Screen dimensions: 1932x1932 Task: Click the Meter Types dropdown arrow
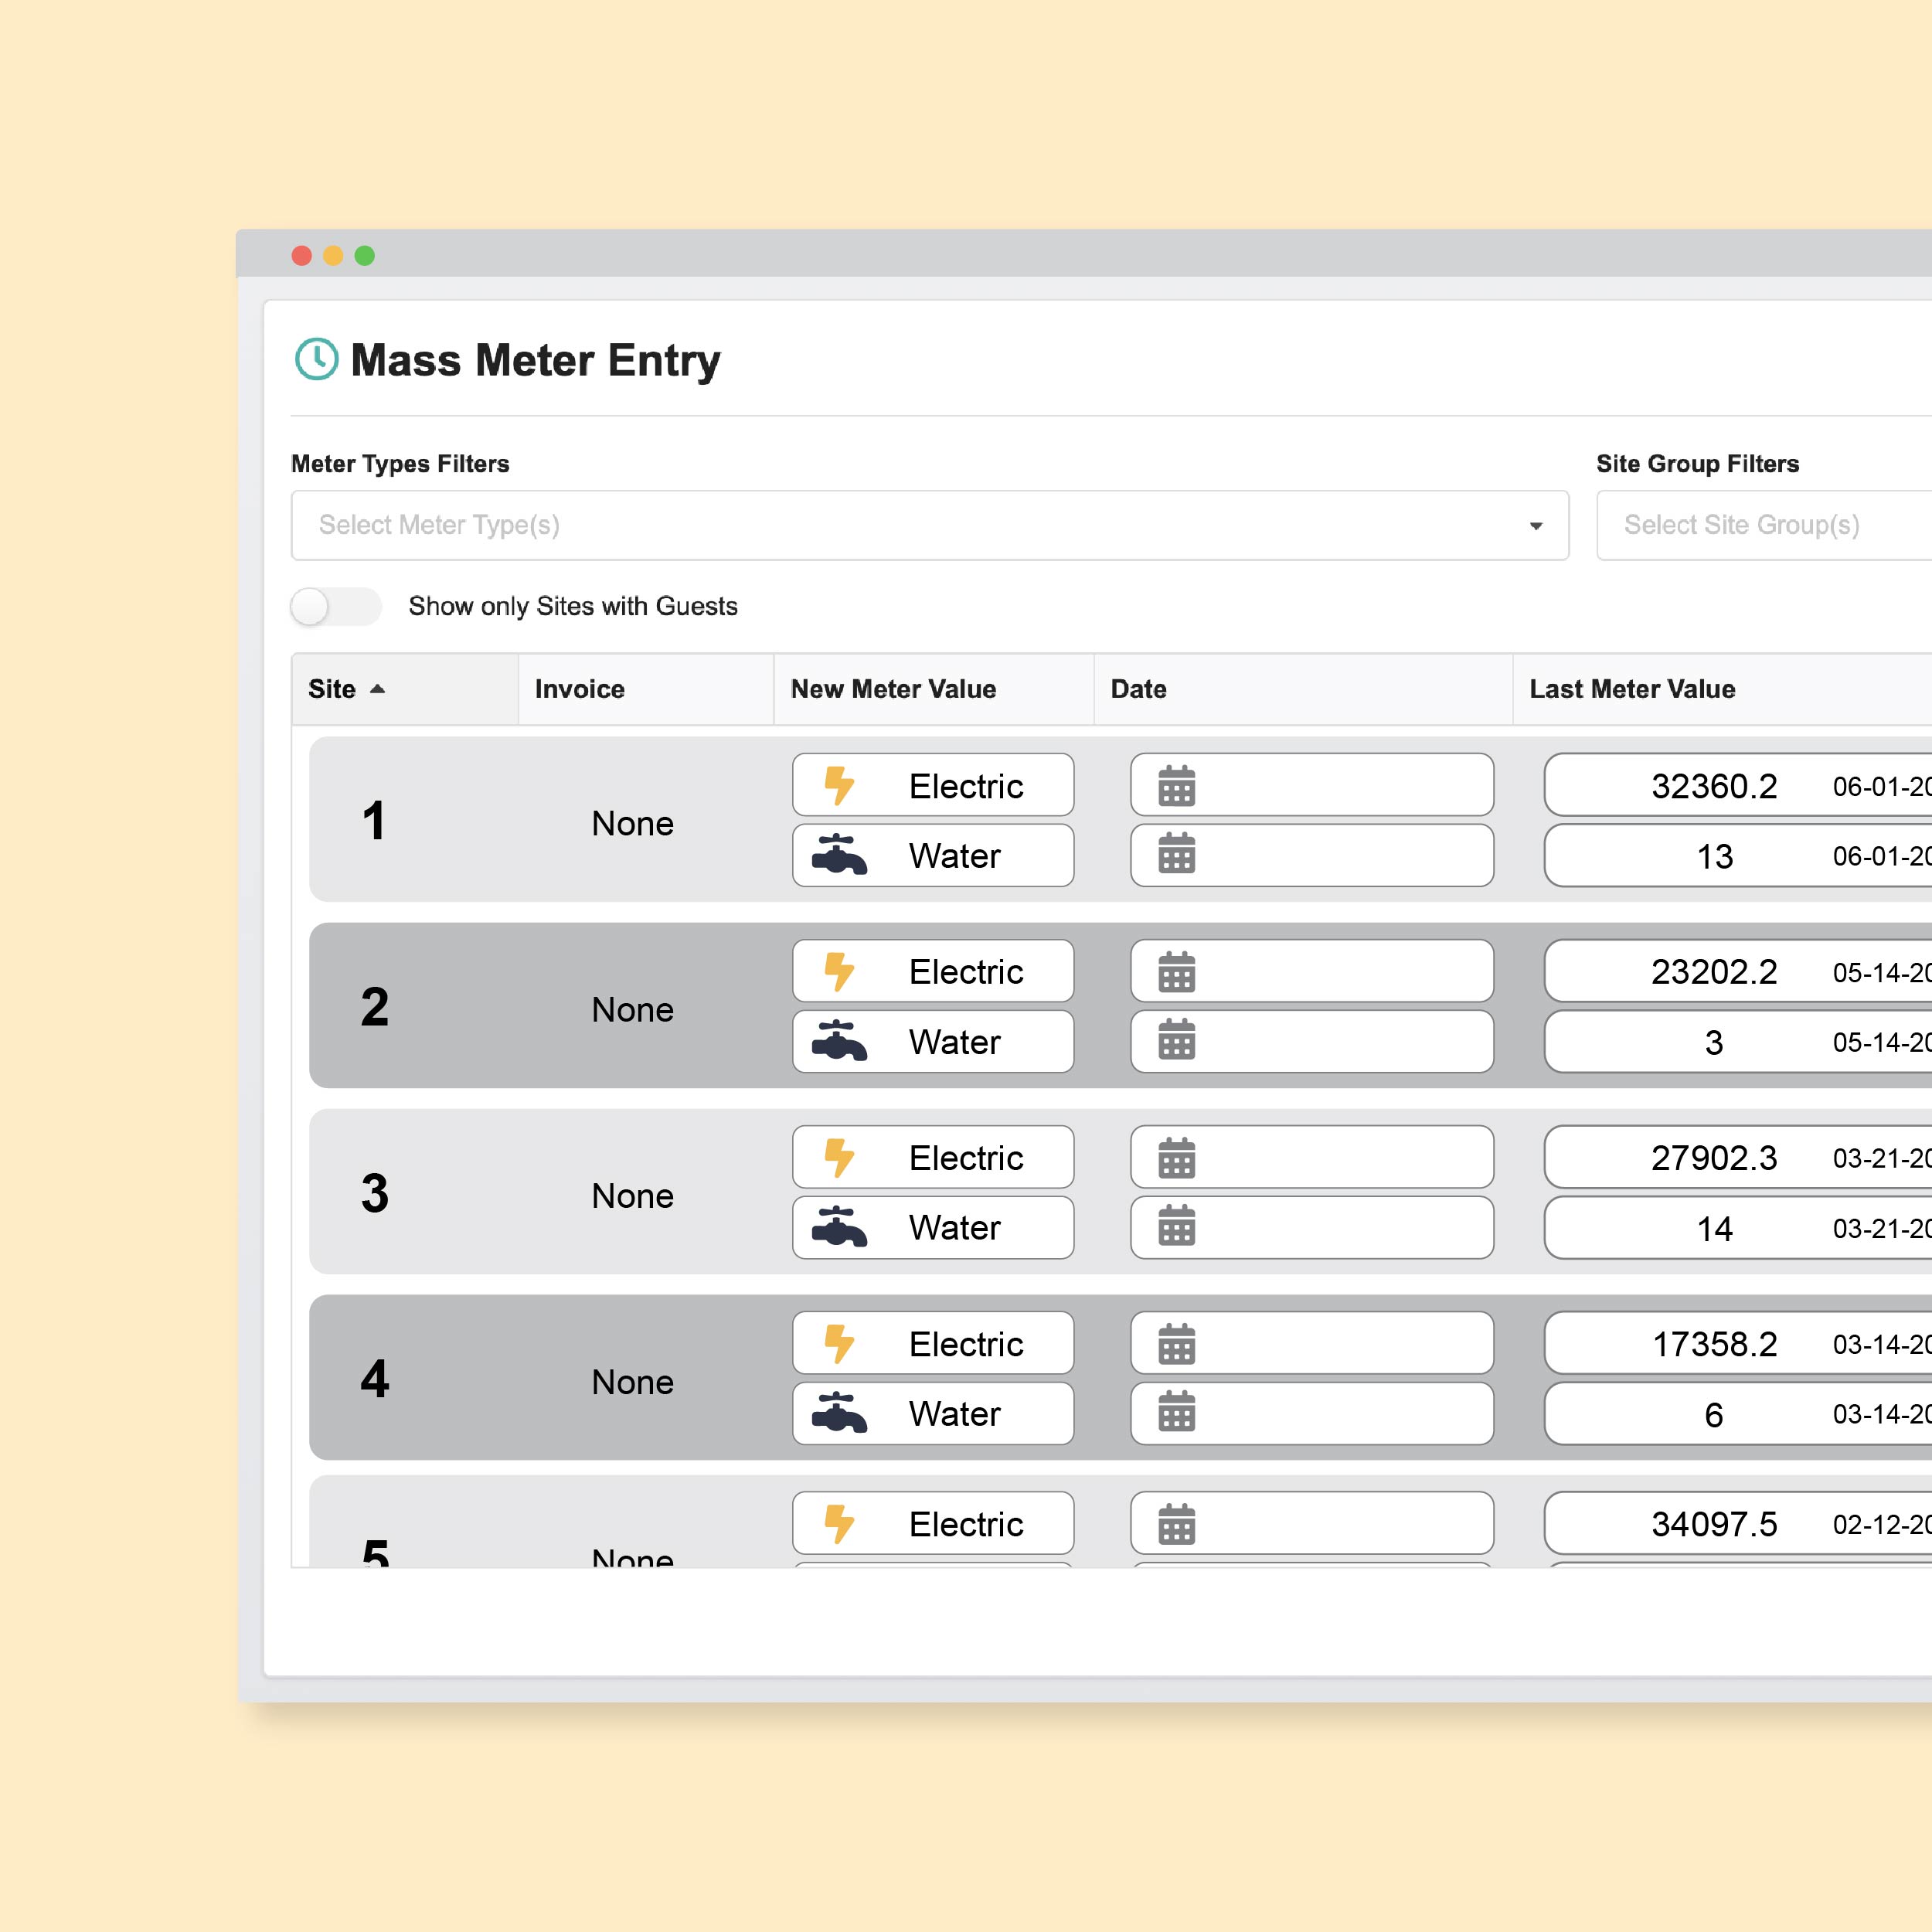point(1535,526)
